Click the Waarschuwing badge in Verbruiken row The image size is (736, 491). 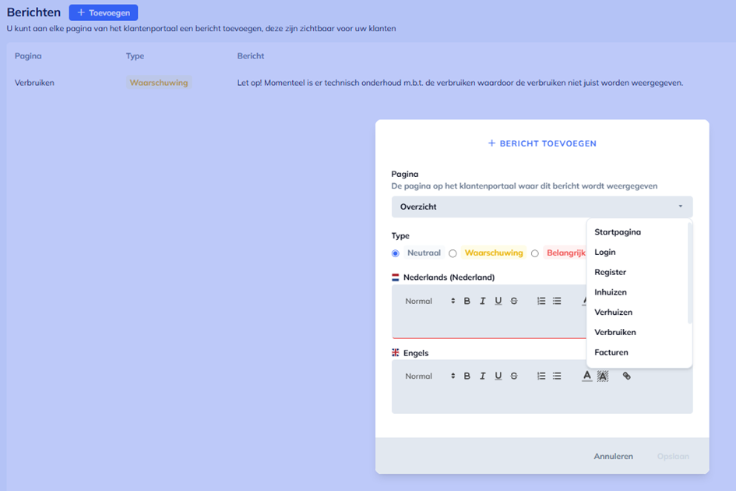159,83
